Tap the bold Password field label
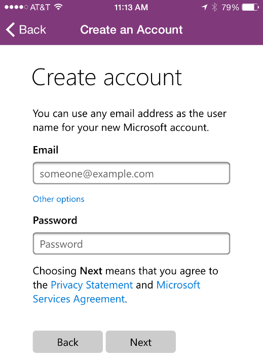 click(55, 220)
